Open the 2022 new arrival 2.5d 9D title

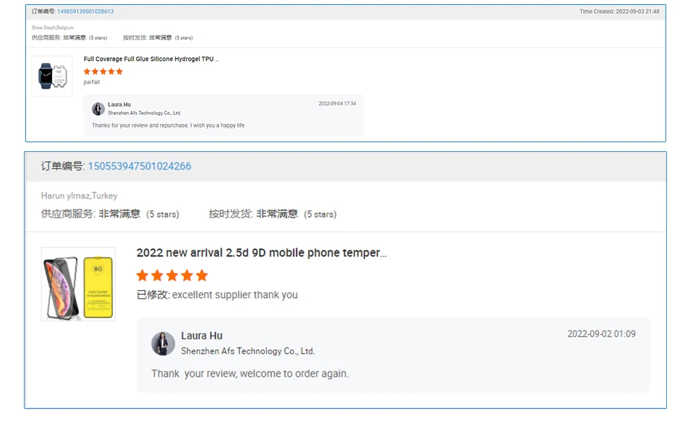coord(261,253)
